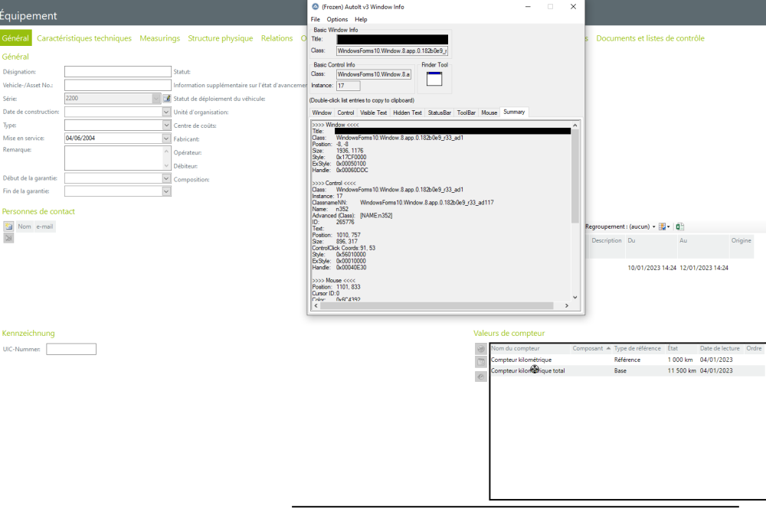766x515 pixels.
Task: Switch to Caractéristiques techniques tab
Action: point(84,38)
